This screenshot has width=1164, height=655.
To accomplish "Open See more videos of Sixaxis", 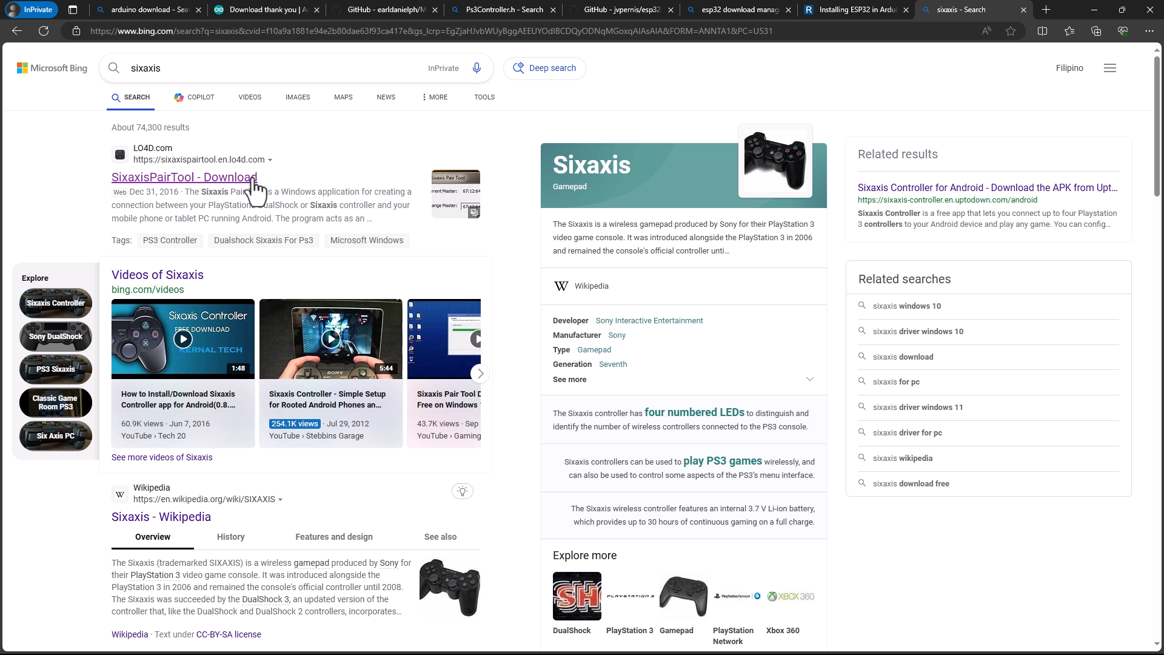I will pos(162,457).
